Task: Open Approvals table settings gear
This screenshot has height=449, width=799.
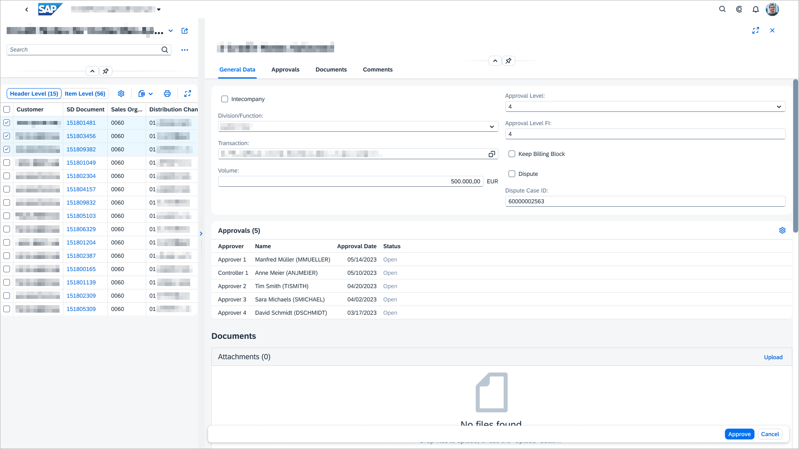Action: [x=782, y=230]
